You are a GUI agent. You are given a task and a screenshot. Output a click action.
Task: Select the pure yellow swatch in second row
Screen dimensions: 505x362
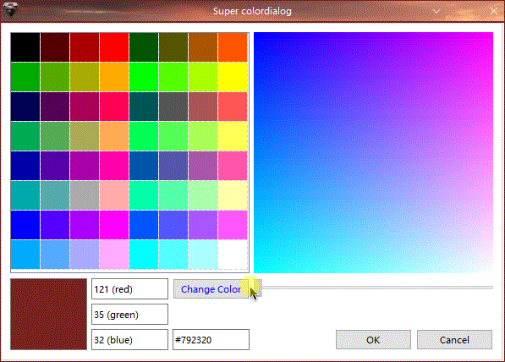pos(233,77)
